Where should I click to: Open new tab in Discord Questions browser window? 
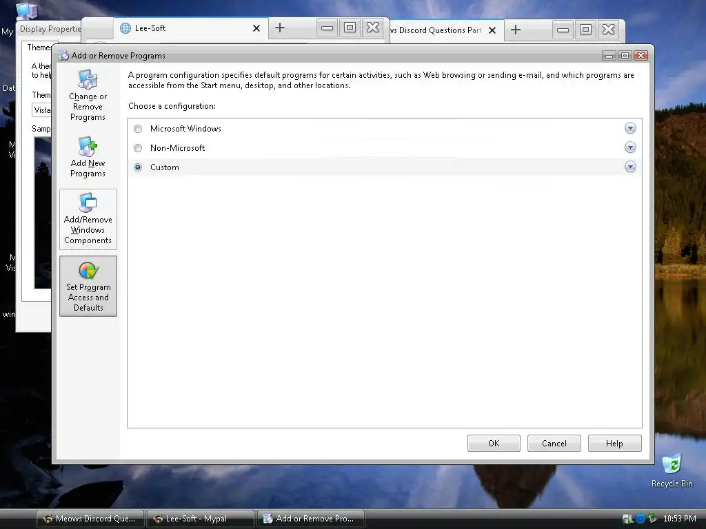[516, 30]
